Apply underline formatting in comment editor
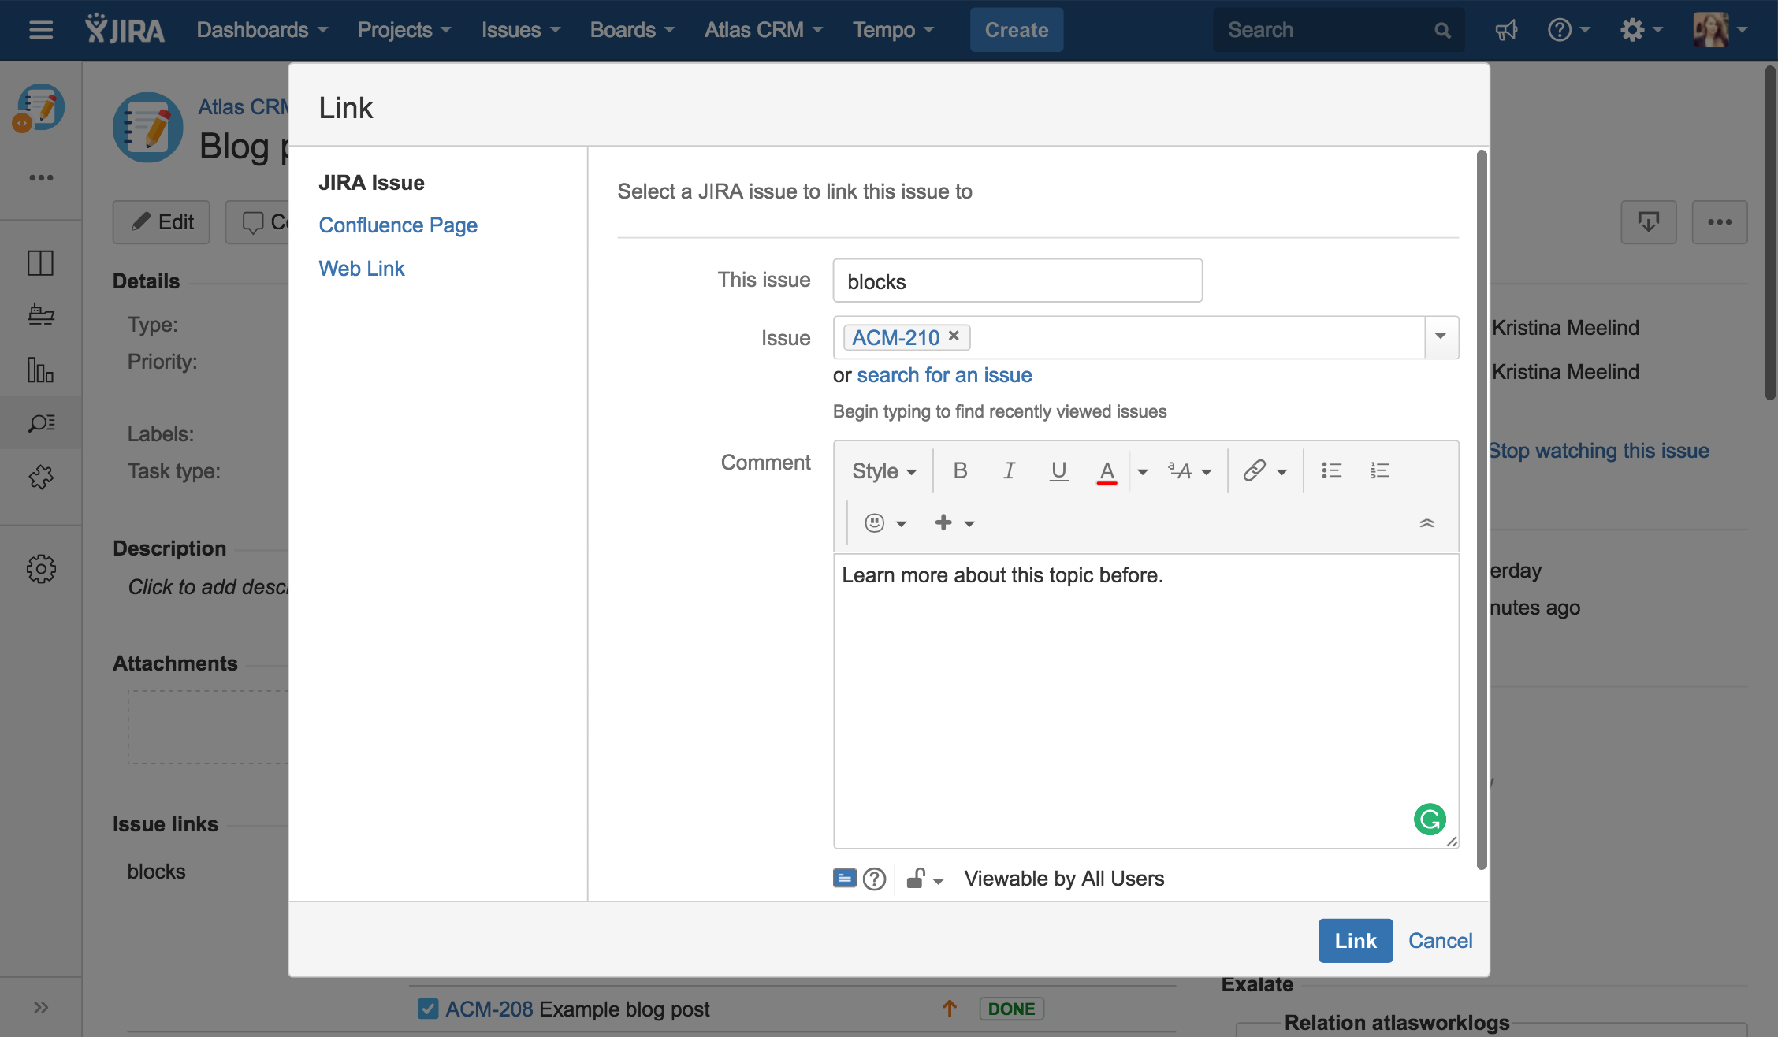 coord(1058,470)
